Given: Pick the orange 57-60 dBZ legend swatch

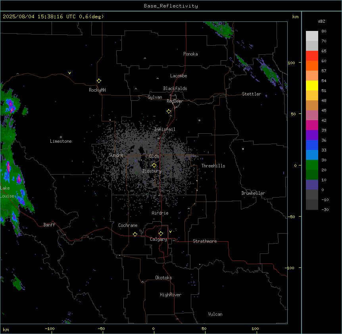Looking at the screenshot, I should tap(312, 65).
